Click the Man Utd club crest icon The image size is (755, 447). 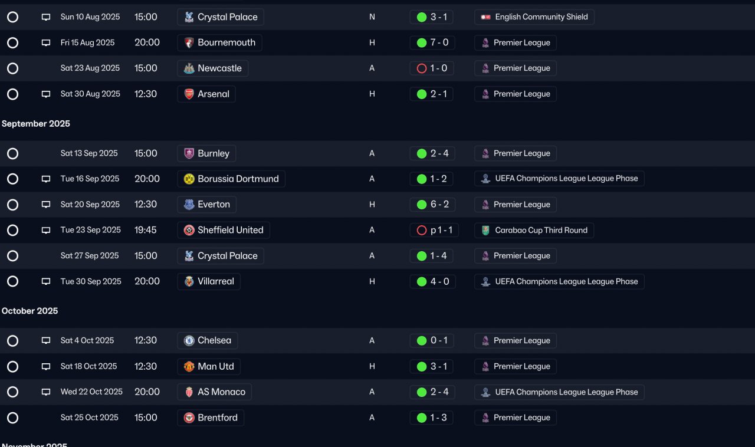[x=189, y=366]
